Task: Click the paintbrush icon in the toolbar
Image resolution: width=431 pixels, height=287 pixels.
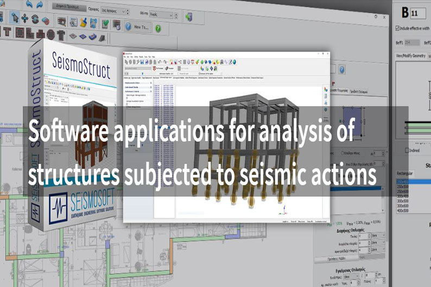Action: pyautogui.click(x=83, y=23)
